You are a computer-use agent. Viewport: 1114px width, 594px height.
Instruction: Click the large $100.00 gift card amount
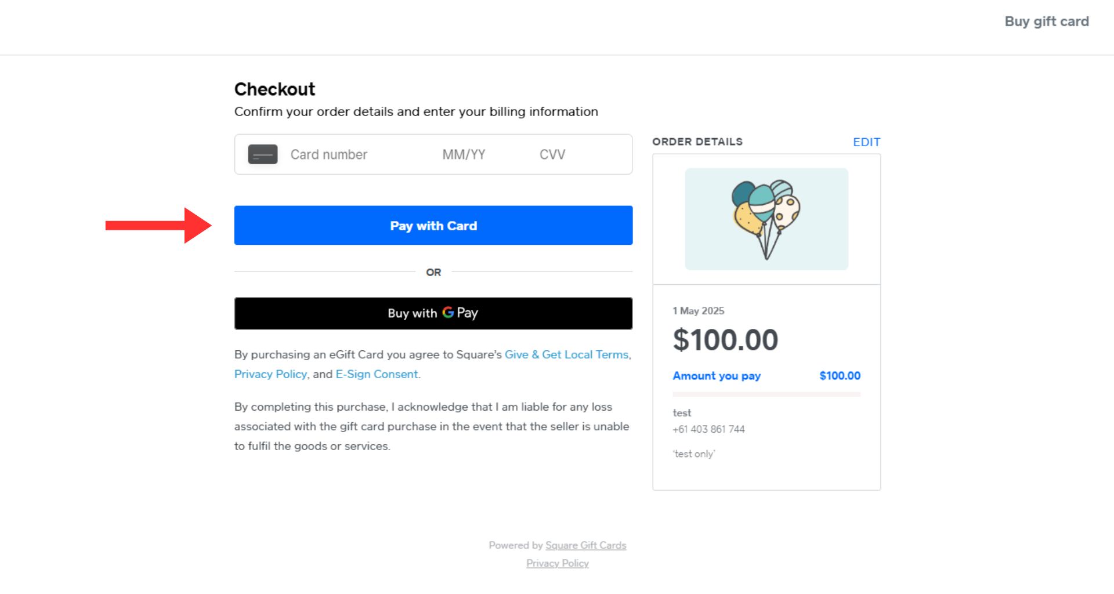[725, 340]
